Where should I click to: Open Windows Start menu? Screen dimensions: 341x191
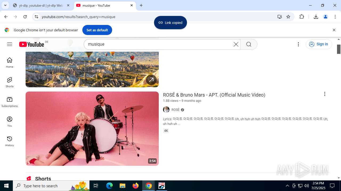(6, 186)
